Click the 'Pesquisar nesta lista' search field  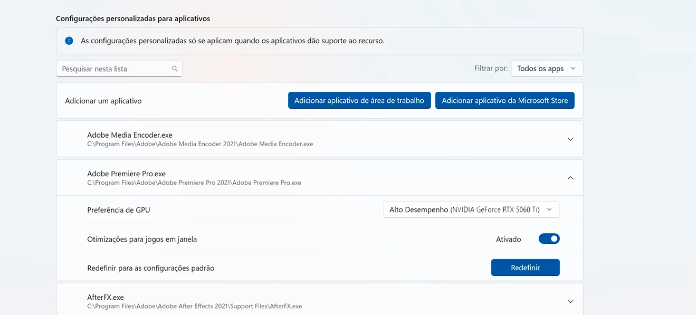[119, 69]
